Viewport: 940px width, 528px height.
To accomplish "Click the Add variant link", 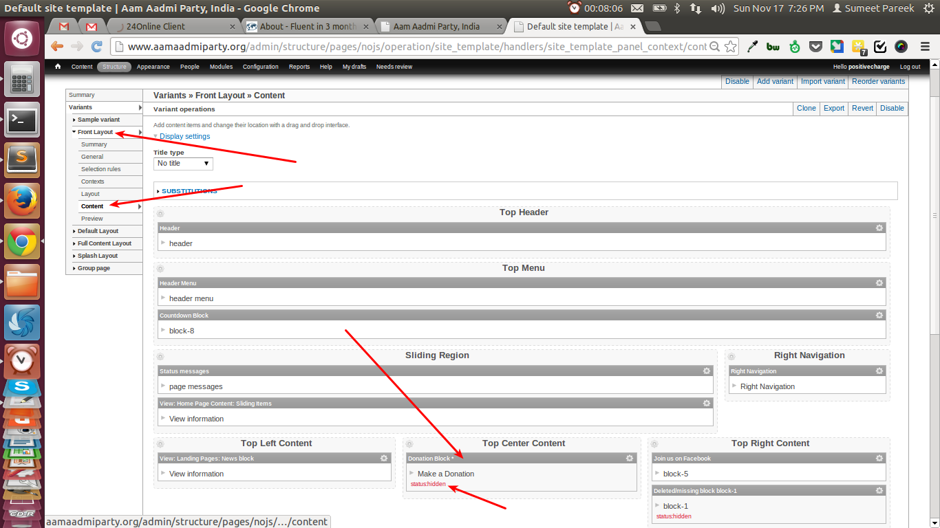I will [x=775, y=81].
